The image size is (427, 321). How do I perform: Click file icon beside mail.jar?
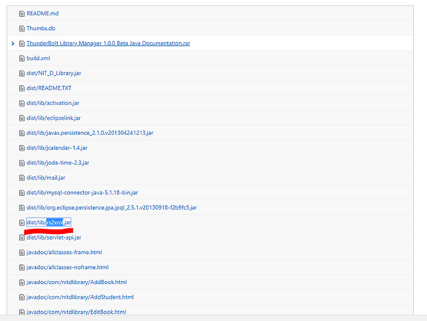point(22,178)
